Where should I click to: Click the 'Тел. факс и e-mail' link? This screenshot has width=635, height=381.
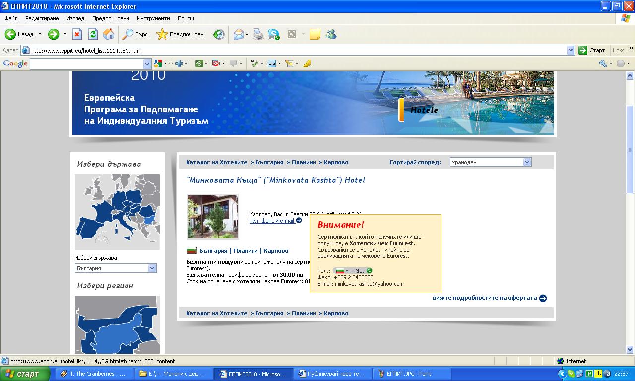[x=272, y=221]
